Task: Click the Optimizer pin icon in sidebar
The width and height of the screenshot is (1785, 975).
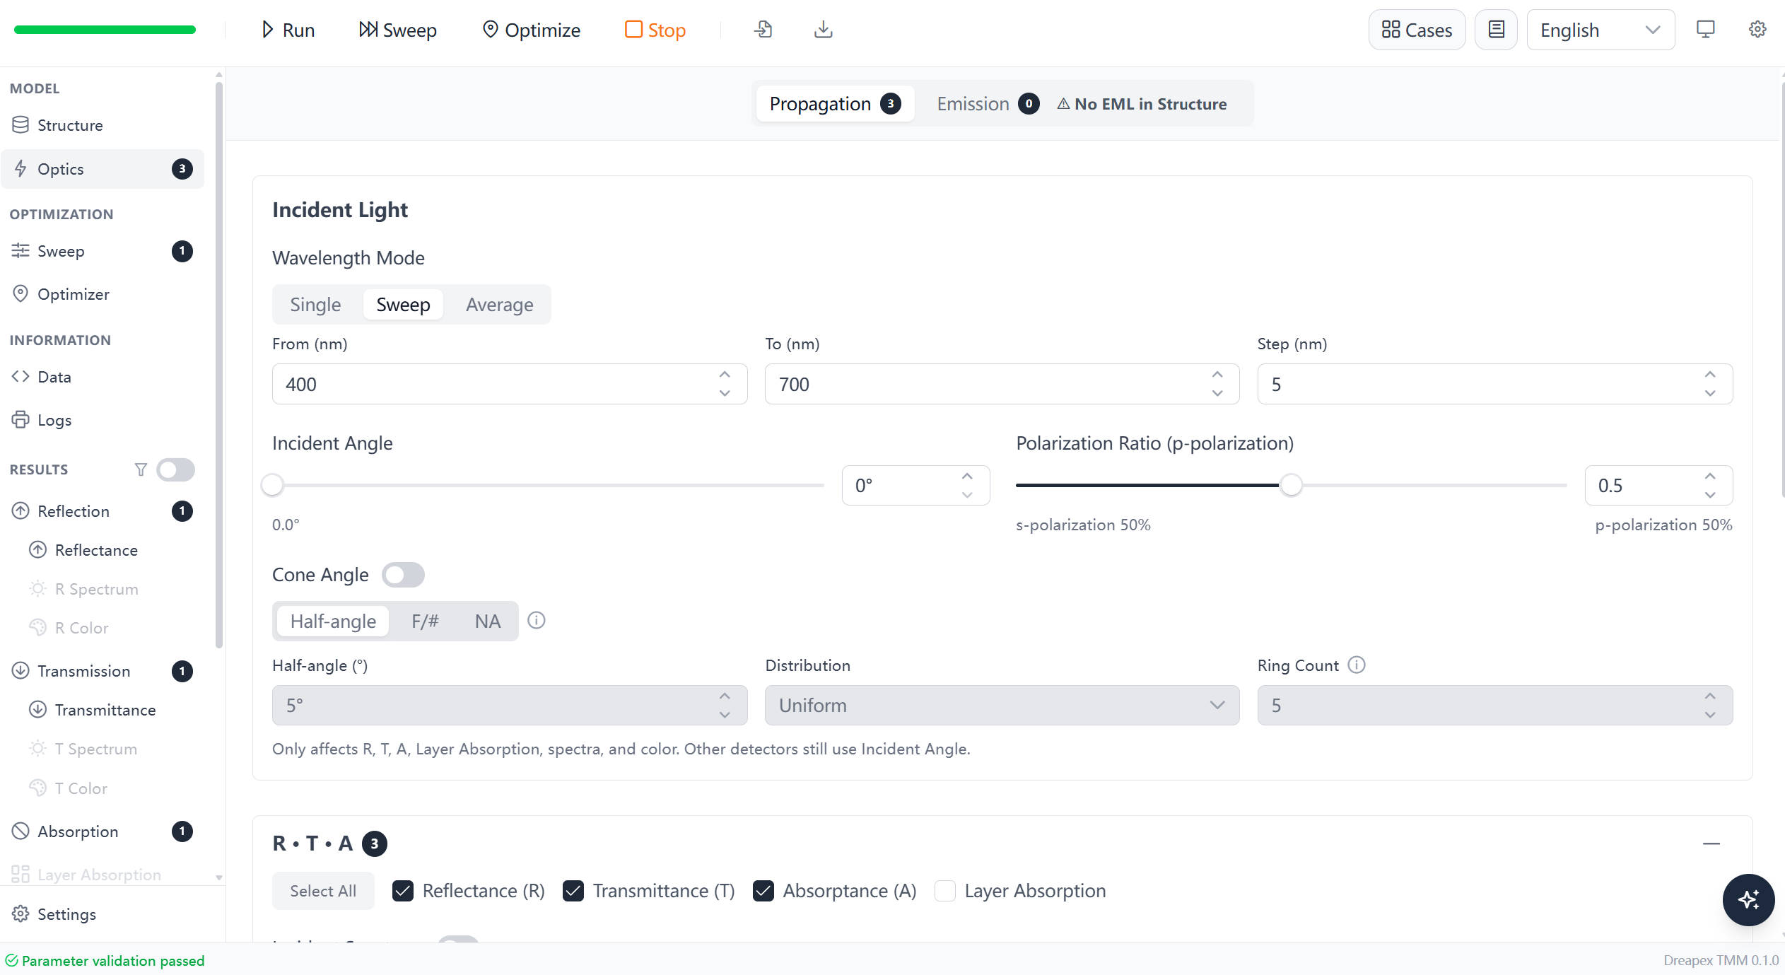Action: [21, 294]
